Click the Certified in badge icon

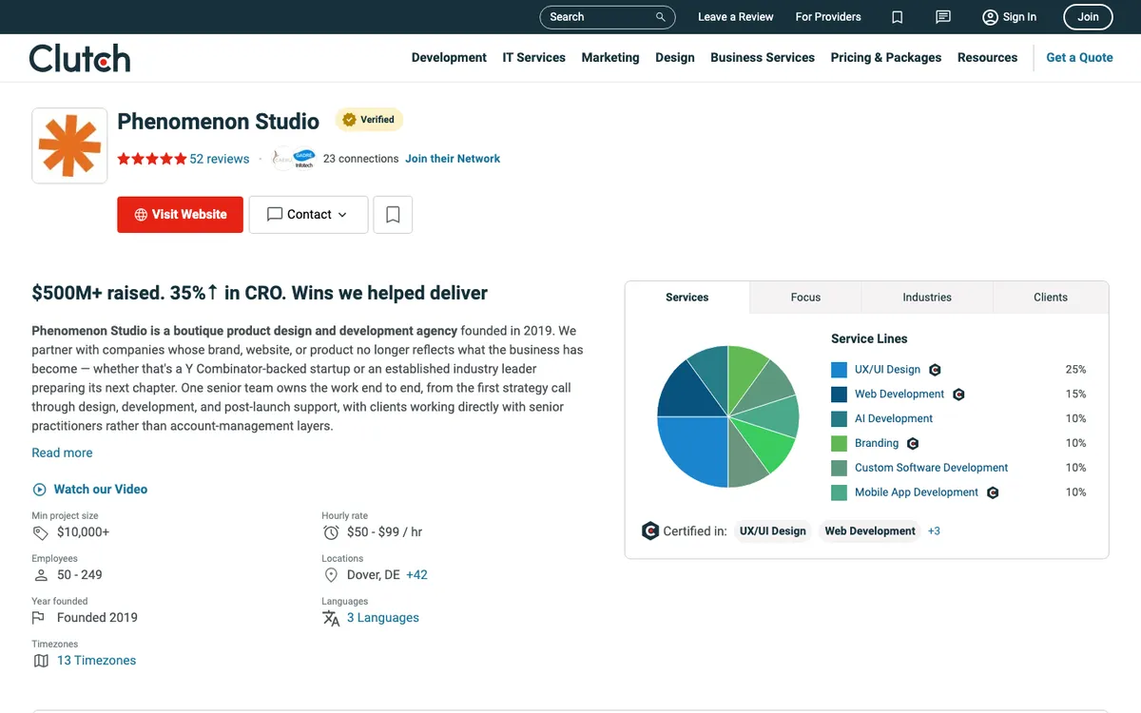tap(650, 531)
